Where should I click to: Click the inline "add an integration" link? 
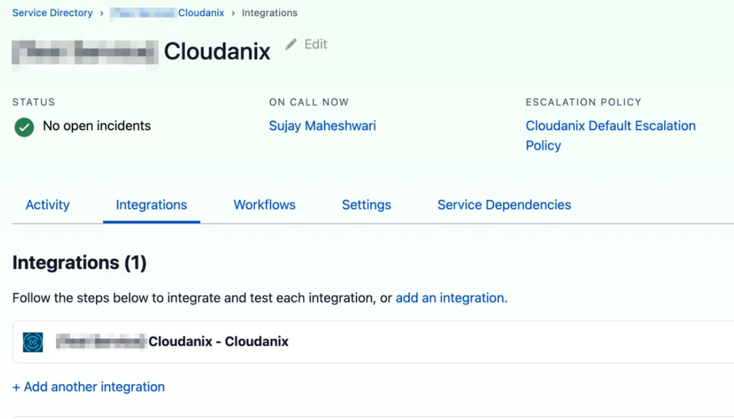click(x=451, y=298)
